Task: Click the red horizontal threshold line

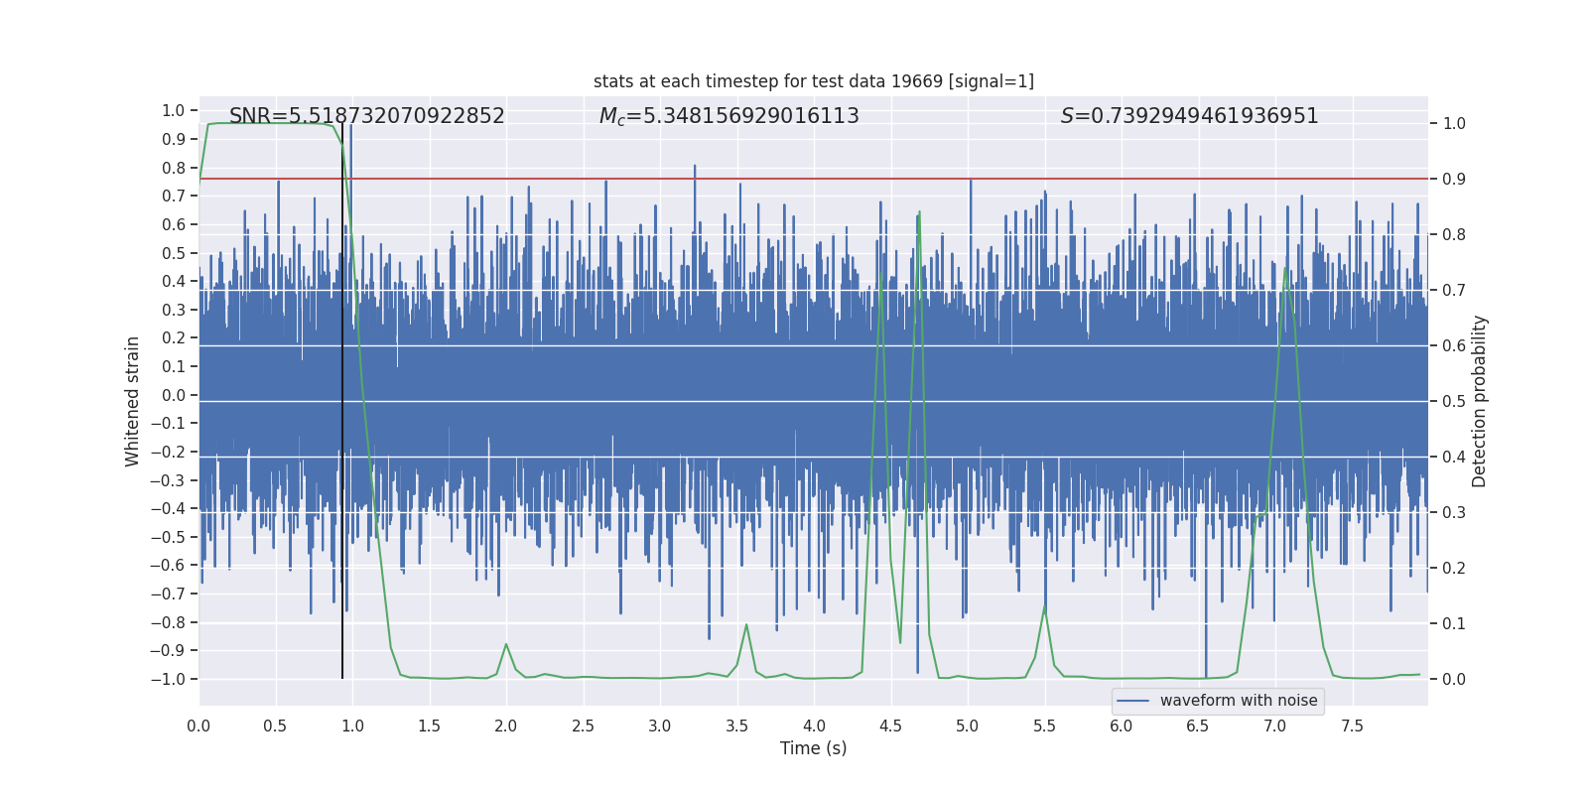Action: (x=814, y=179)
